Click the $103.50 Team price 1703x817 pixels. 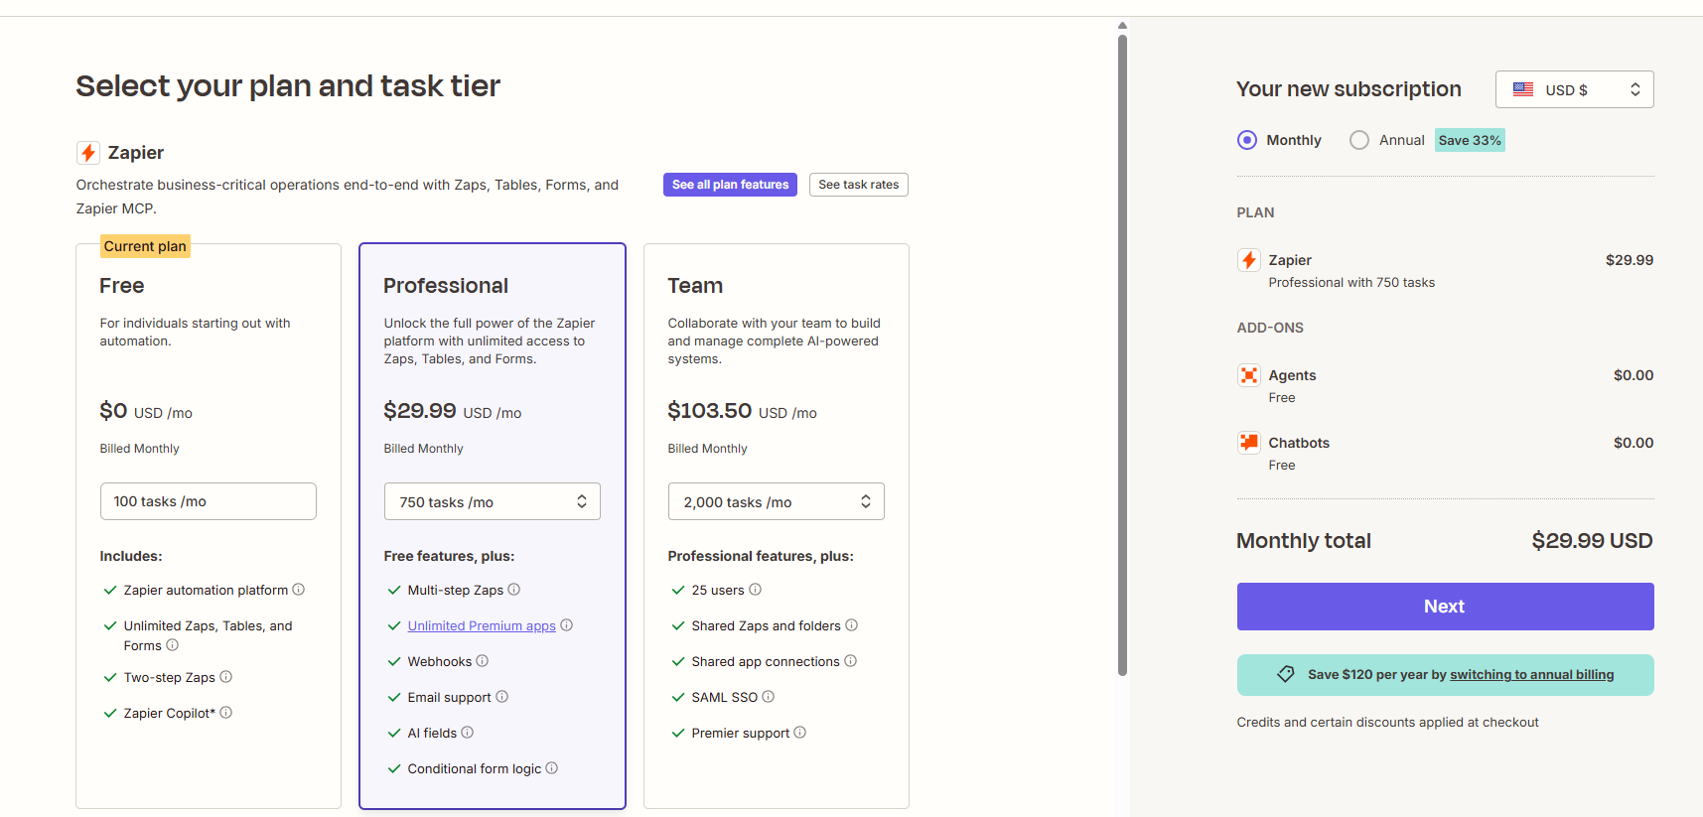710,411
